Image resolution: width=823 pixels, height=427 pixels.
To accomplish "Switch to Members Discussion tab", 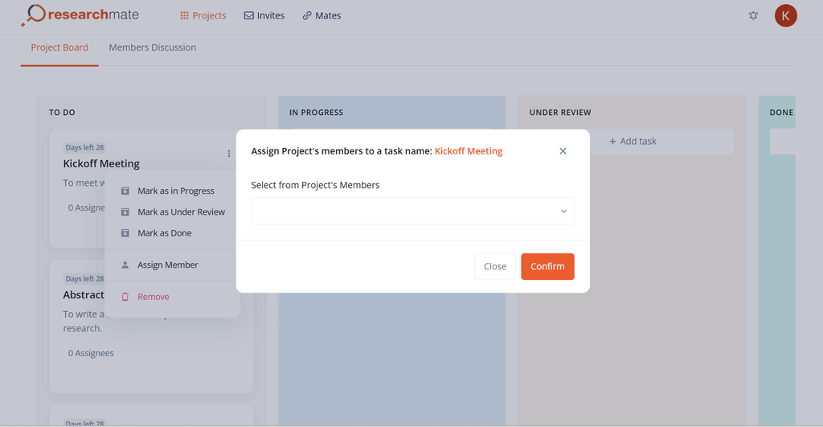I will (152, 47).
